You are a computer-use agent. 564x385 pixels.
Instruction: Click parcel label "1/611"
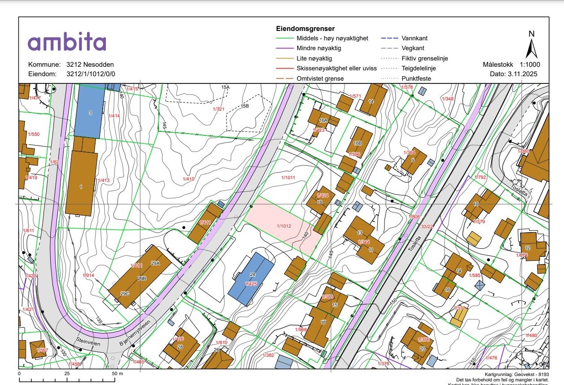coord(28,230)
